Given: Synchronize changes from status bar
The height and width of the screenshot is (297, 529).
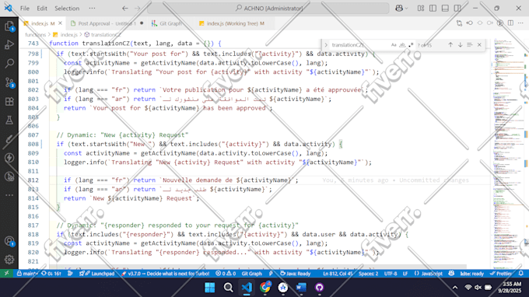Looking at the screenshot, I should click(x=51, y=274).
